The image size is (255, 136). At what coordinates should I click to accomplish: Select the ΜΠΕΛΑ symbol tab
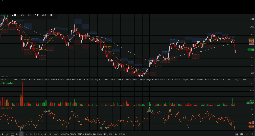coord(73,134)
